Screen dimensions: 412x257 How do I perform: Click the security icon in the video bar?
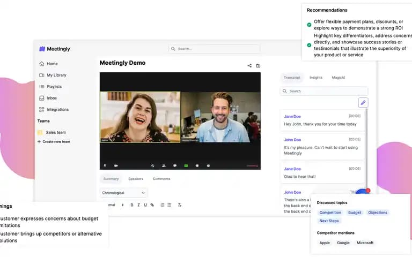pyautogui.click(x=153, y=166)
